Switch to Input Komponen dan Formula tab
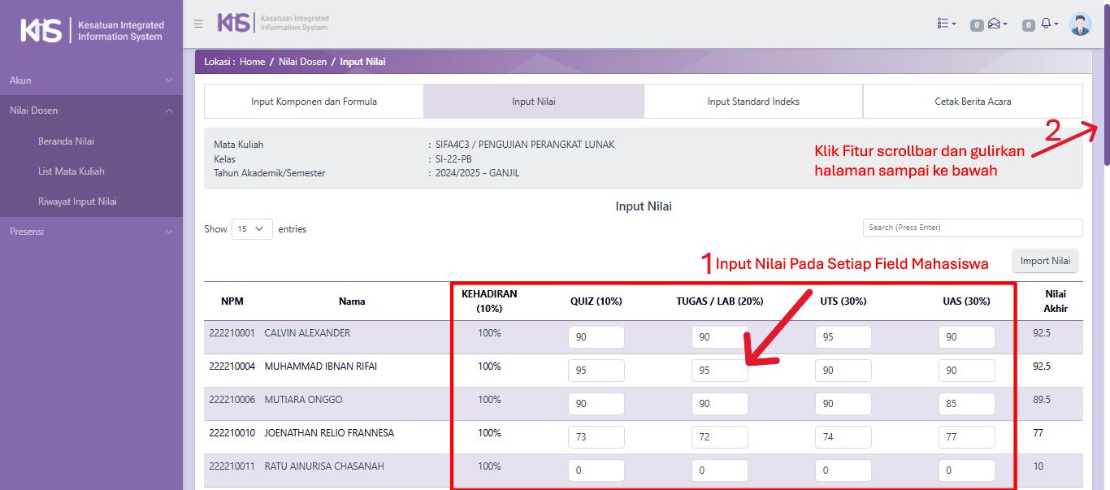The image size is (1110, 490). [x=314, y=102]
